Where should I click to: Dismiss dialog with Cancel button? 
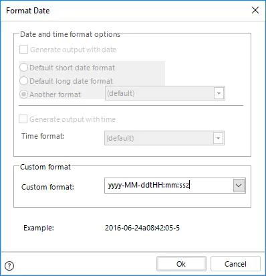click(x=235, y=264)
